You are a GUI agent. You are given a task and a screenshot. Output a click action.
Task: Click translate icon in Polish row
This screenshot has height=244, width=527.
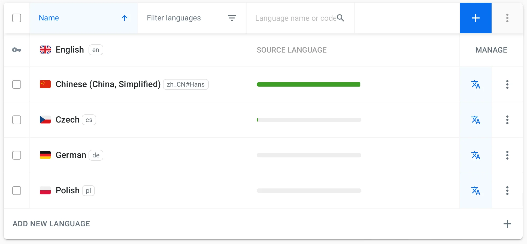click(475, 191)
